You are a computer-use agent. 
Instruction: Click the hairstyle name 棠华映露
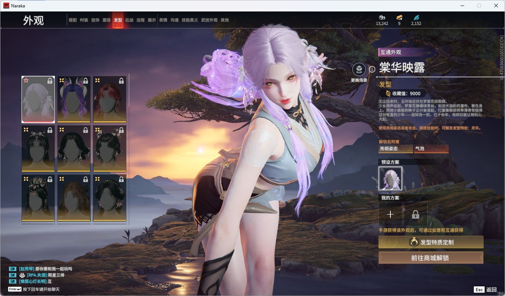pos(402,68)
